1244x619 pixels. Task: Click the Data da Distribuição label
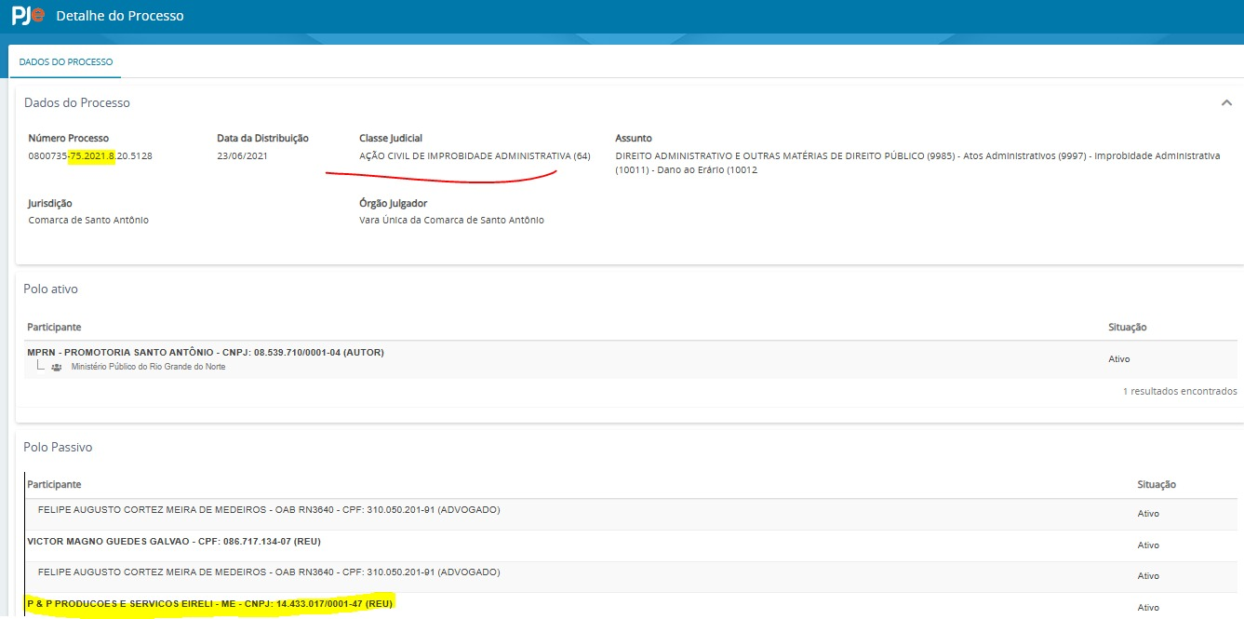click(x=262, y=138)
